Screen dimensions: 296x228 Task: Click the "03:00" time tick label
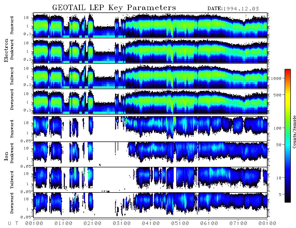tap(122, 223)
